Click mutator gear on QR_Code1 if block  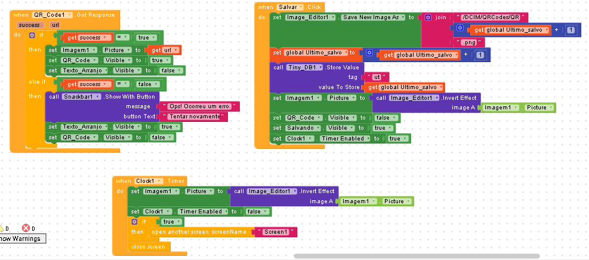coord(32,35)
